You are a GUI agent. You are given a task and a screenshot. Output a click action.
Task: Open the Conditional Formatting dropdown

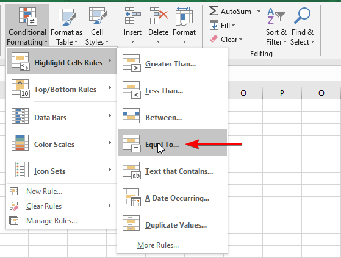coord(27,26)
